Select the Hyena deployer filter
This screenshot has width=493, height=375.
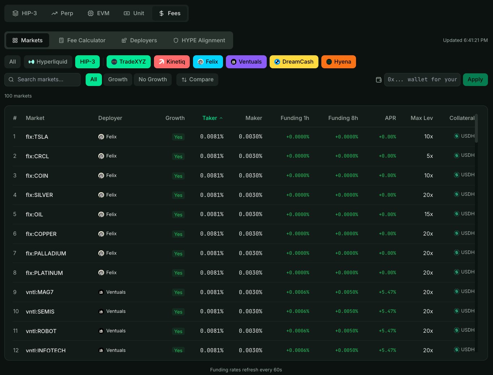point(338,62)
